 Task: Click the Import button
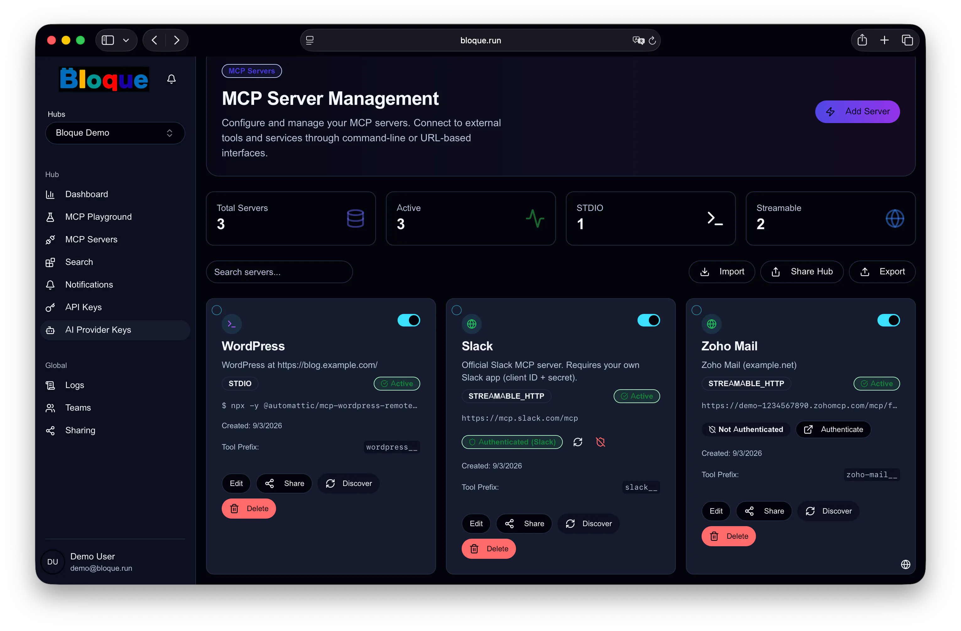pyautogui.click(x=722, y=272)
